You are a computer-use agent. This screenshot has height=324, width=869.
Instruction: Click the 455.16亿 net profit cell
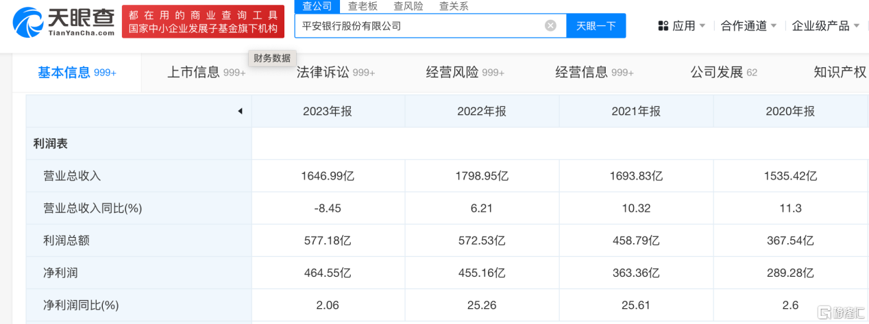point(482,273)
